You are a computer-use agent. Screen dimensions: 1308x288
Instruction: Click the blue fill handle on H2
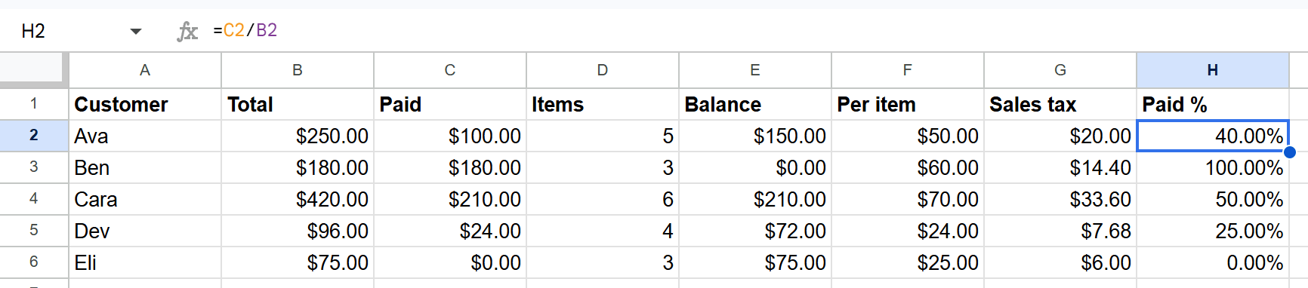[x=1290, y=152]
